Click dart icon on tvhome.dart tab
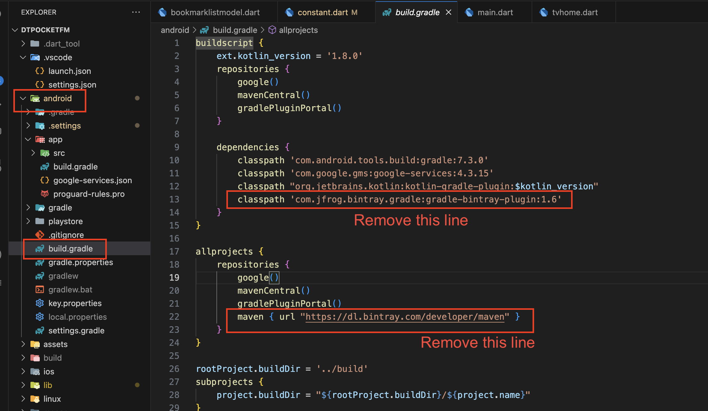The image size is (708, 411). pos(544,12)
